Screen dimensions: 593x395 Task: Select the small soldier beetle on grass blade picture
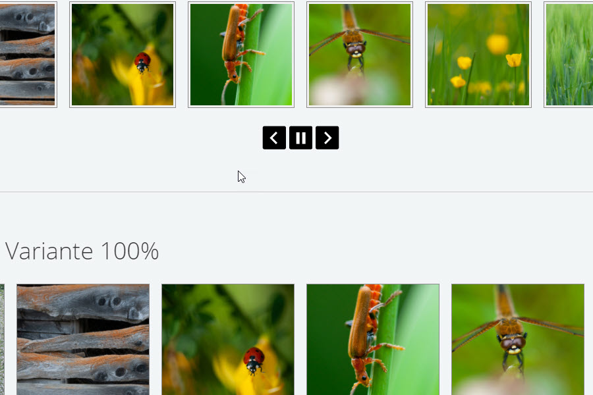pyautogui.click(x=241, y=55)
